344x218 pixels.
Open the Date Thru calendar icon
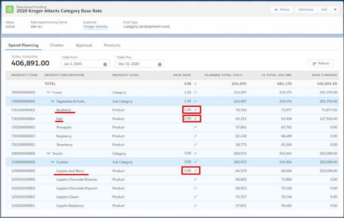pos(160,64)
